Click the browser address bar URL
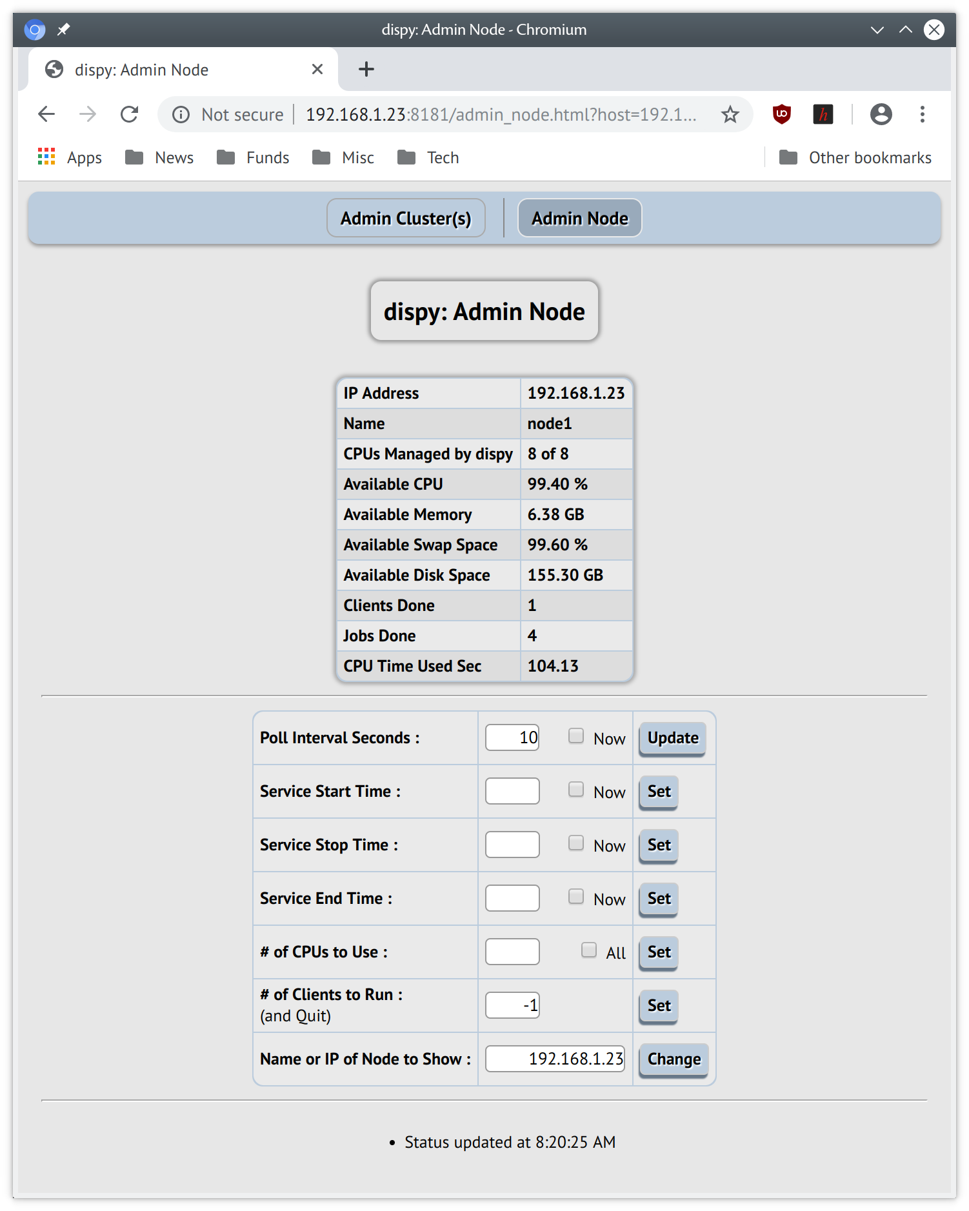The image size is (969, 1211). (501, 114)
